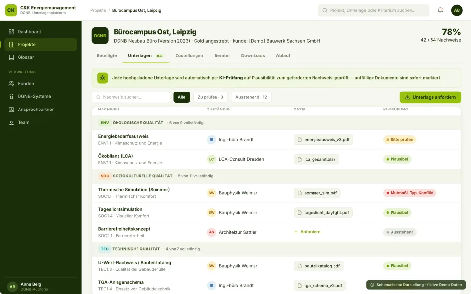Viewport: 471px width, 294px height.
Task: Open the AB user avatar in the header
Action: 457,10
